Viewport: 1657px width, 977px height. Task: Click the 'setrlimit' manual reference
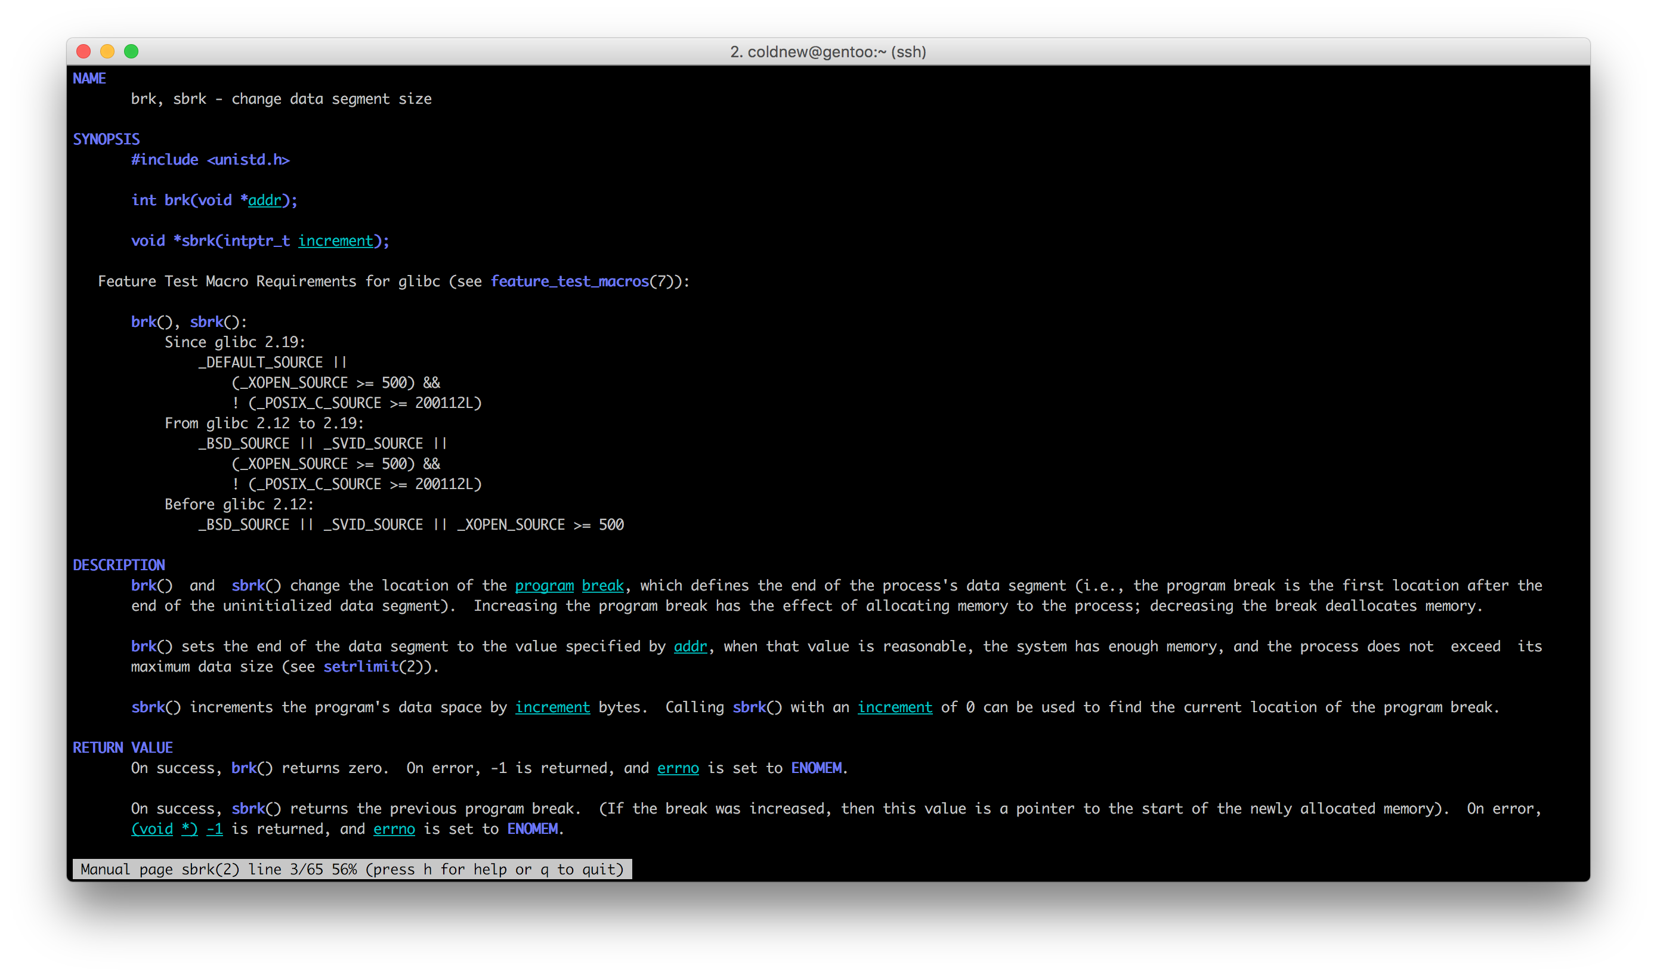point(361,666)
